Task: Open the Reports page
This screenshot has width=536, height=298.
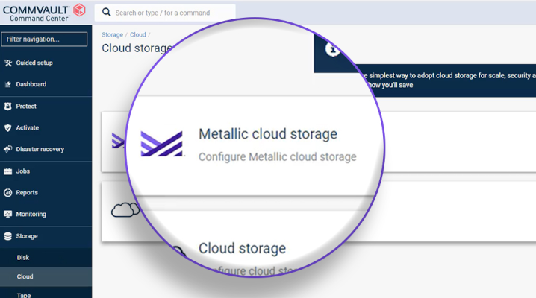Action: 27,193
